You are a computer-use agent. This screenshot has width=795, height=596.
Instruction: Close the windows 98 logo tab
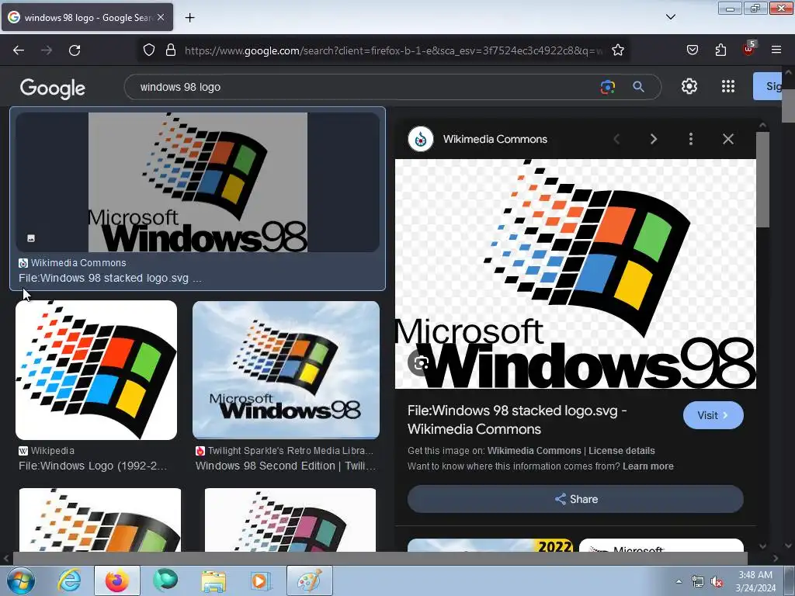point(161,17)
